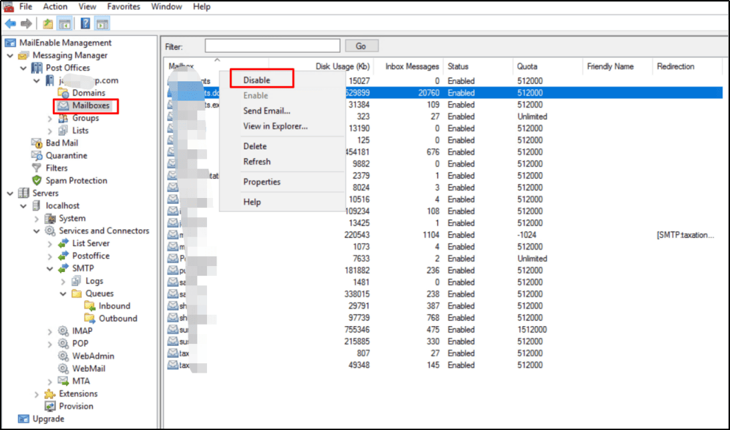Click the Extensions puzzle icon
Viewport: 730px width, 430px height.
(50, 394)
